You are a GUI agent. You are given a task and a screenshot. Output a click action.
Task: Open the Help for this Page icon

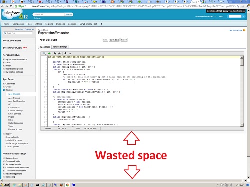click(244, 30)
